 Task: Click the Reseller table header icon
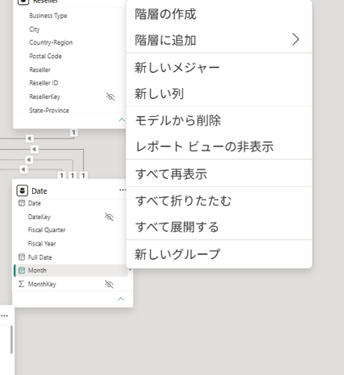pos(23,2)
